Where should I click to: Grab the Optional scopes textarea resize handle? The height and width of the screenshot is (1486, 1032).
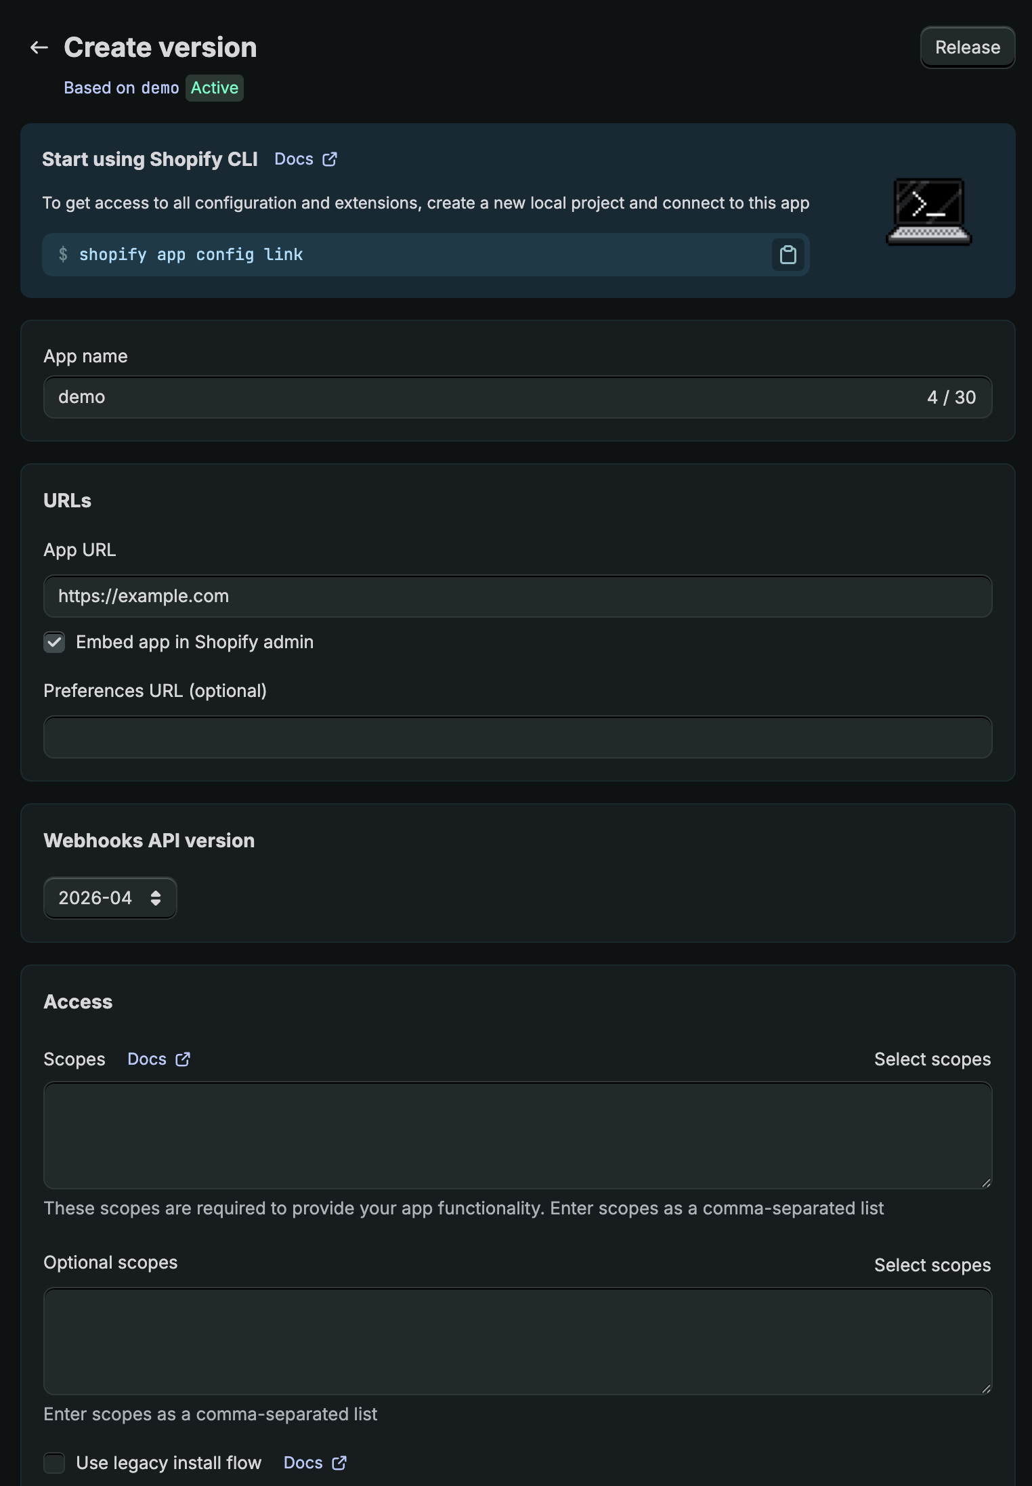click(x=986, y=1388)
